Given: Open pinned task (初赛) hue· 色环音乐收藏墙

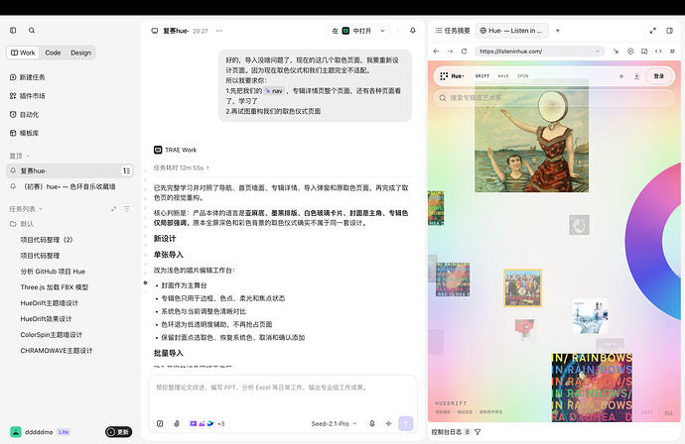Looking at the screenshot, I should coord(69,186).
